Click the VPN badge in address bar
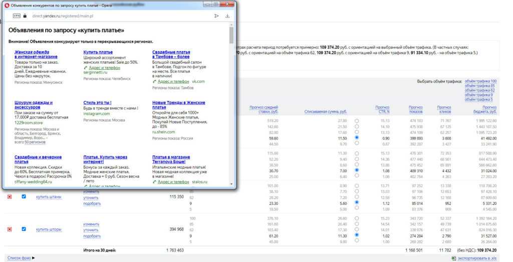Image resolution: width=513 pixels, height=262 pixels. tap(17, 16)
